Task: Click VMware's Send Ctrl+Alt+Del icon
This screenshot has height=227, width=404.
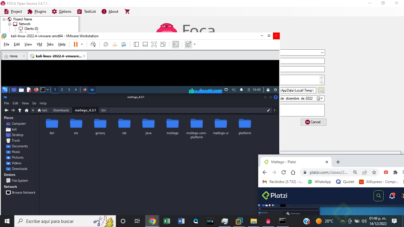Action: pyautogui.click(x=93, y=44)
